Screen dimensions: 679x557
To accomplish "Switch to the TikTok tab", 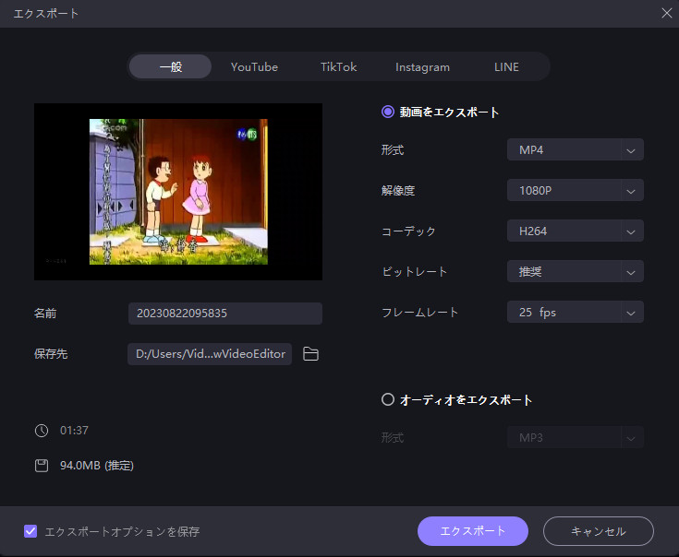I will click(339, 66).
